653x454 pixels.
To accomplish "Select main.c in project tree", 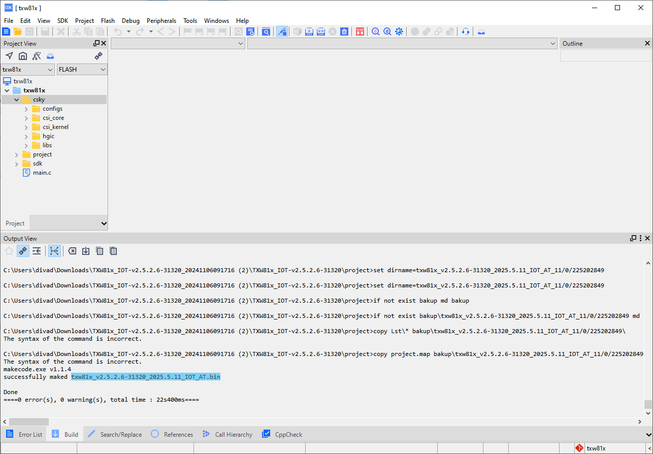I will pyautogui.click(x=42, y=173).
